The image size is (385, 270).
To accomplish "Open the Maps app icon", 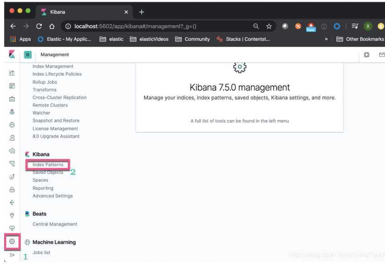I will (x=12, y=112).
